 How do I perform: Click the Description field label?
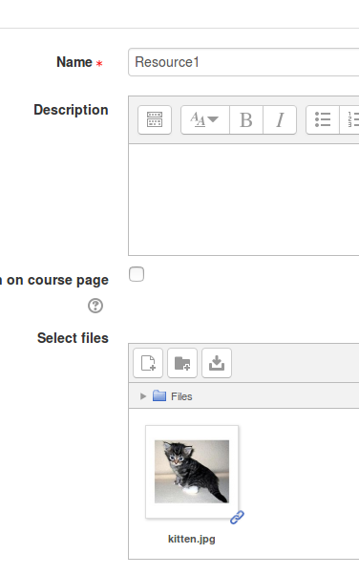pyautogui.click(x=72, y=110)
